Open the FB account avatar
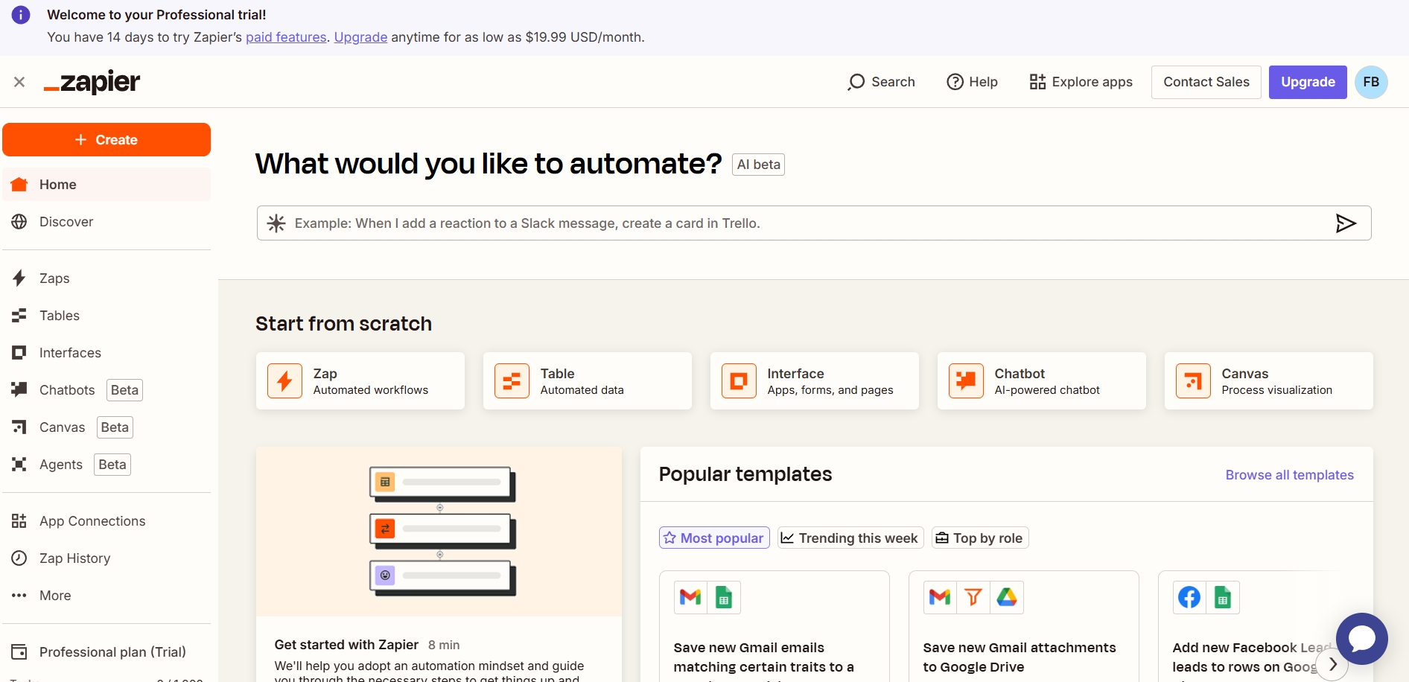Screen dimensions: 1409x682 1371,82
